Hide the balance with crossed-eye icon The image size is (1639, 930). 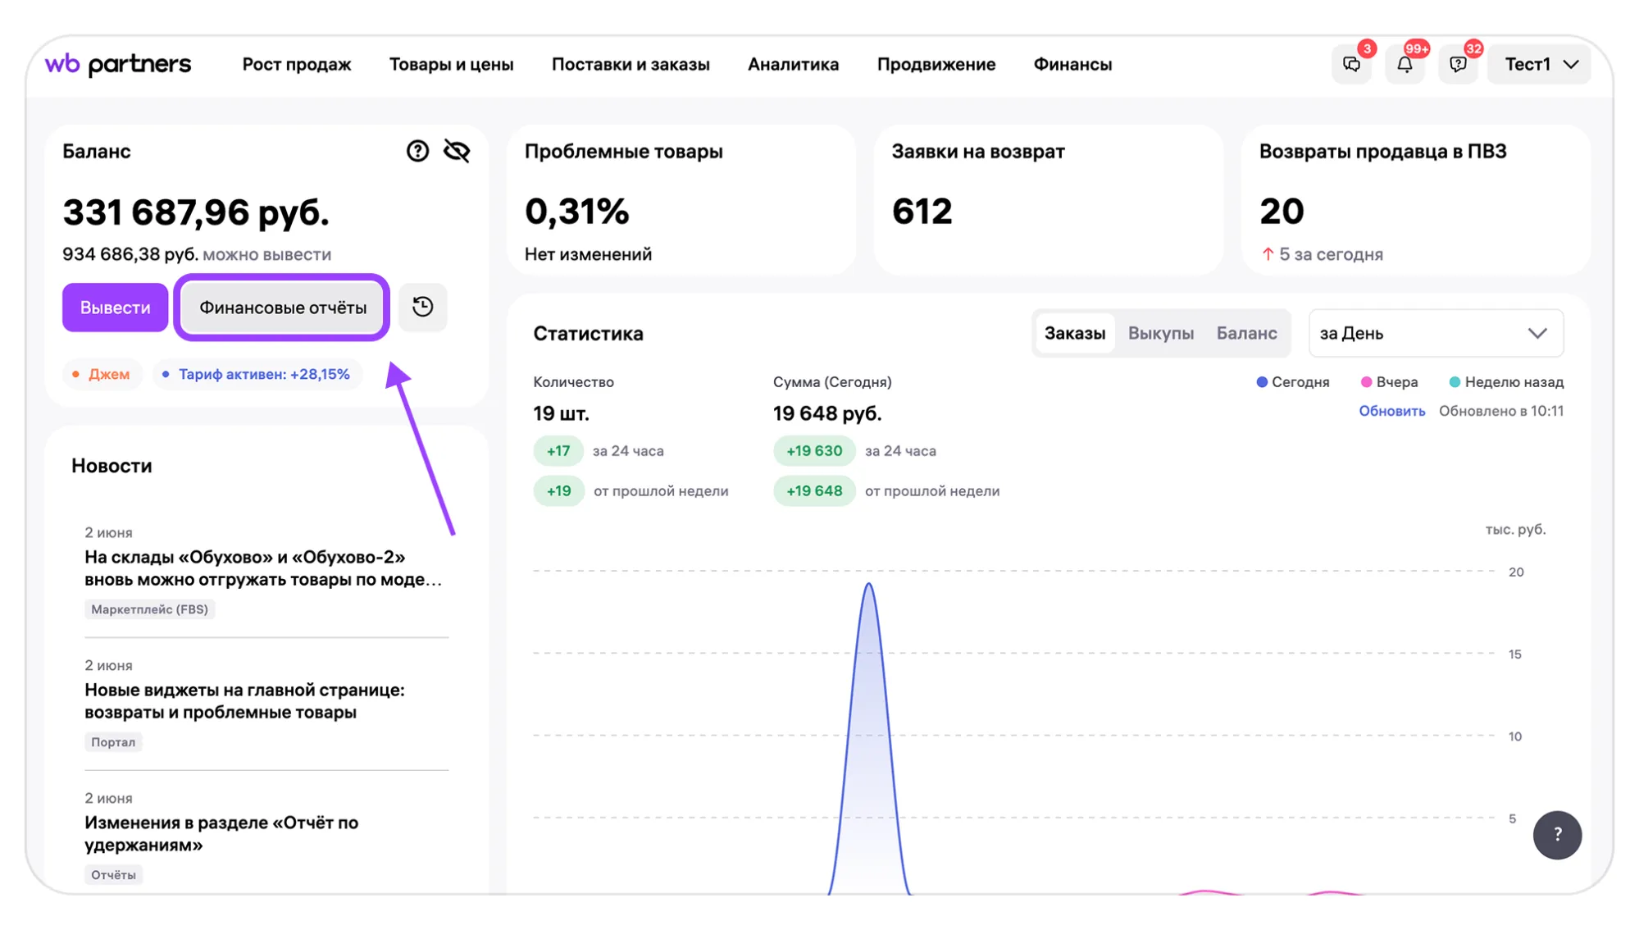(457, 151)
